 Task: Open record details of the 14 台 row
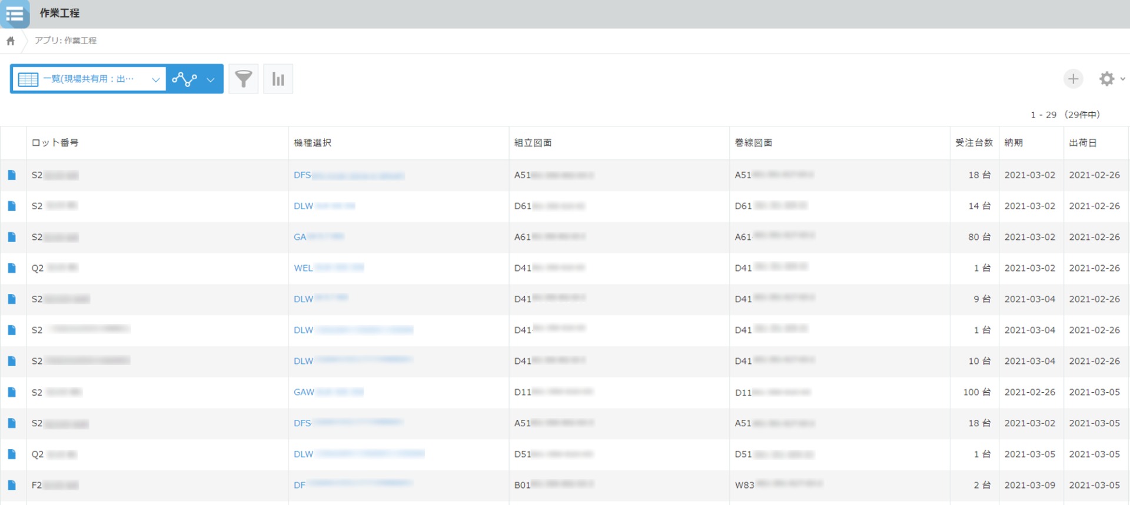coord(12,206)
